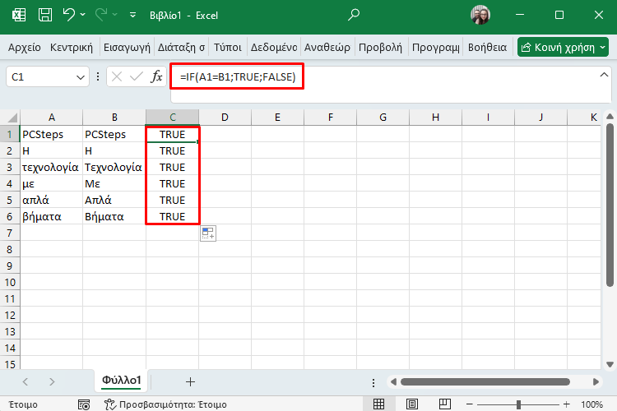Select the TRUE cell in row 6

pyautogui.click(x=173, y=217)
